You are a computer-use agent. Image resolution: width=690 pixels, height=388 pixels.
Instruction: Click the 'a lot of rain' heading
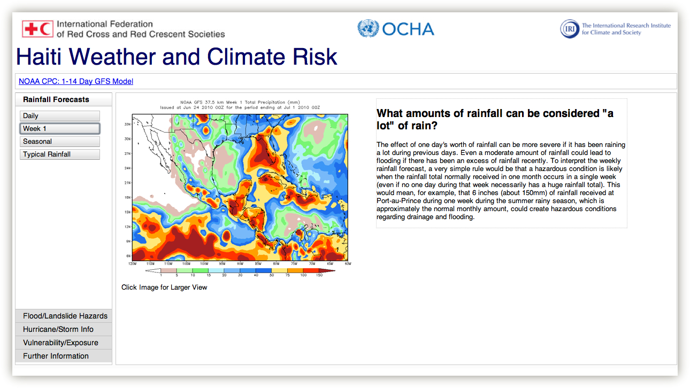tap(495, 120)
